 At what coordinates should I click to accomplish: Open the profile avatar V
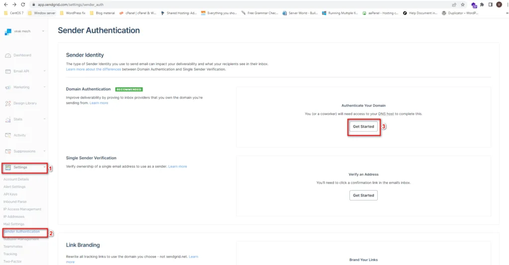click(499, 4)
